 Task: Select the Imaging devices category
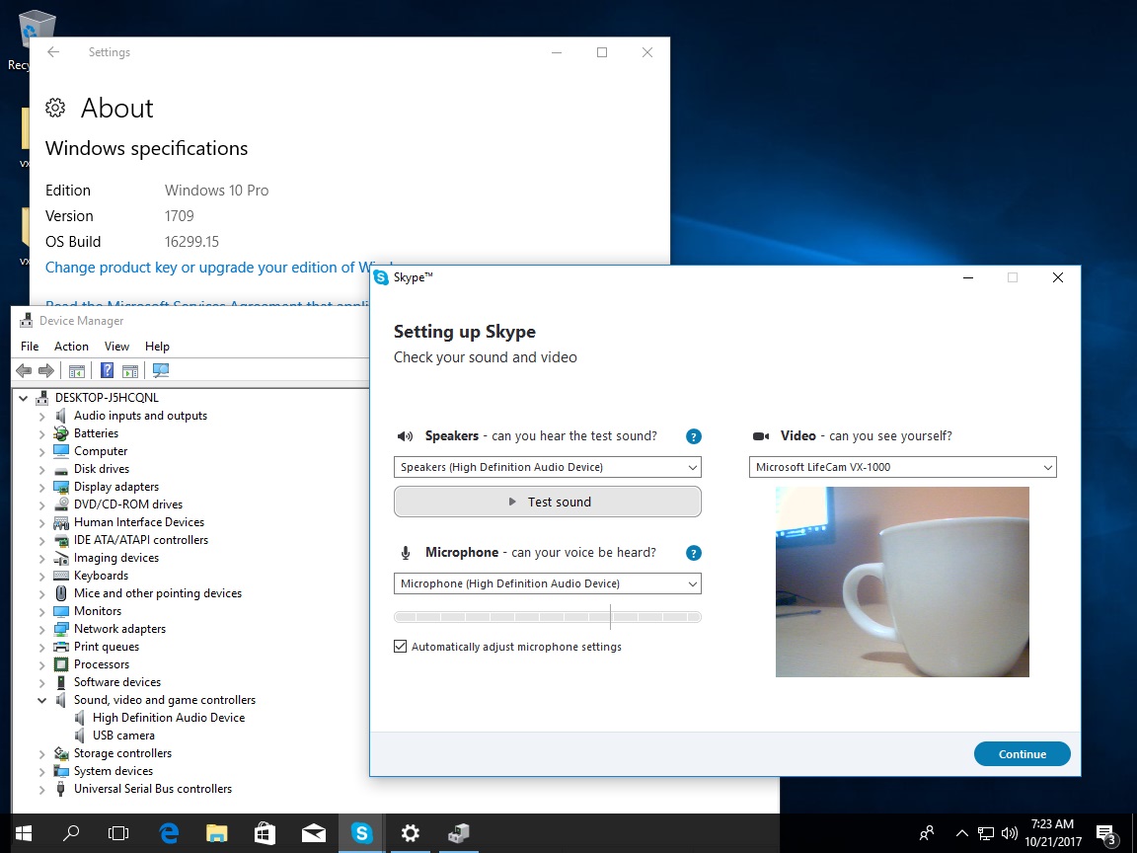point(116,558)
